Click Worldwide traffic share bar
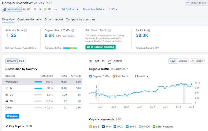This screenshot has height=131, width=208. [x=38, y=82]
